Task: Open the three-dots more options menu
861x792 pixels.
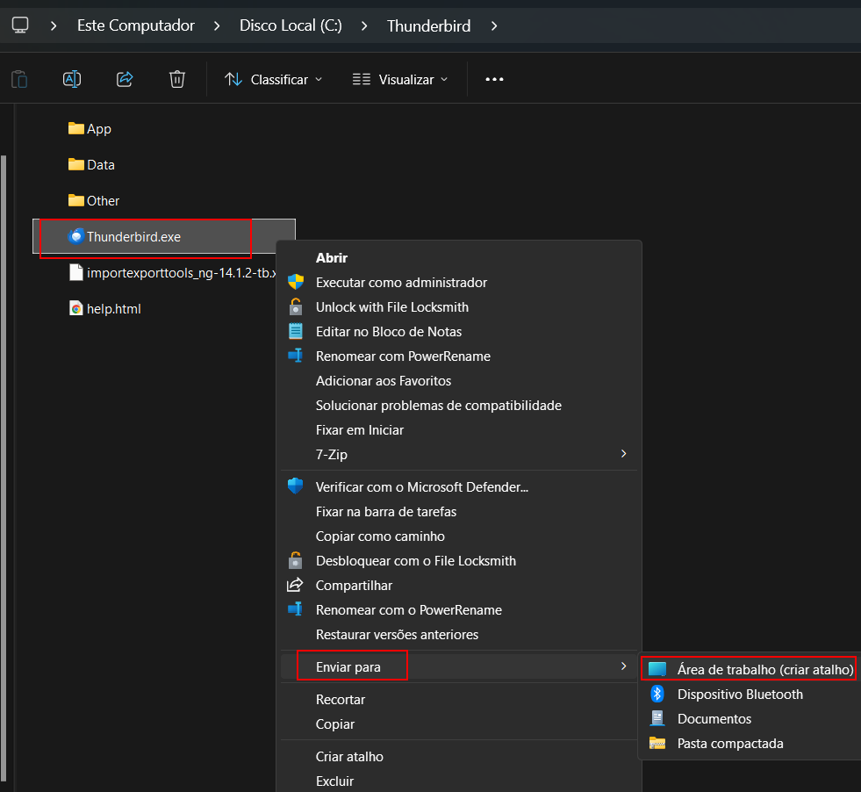Action: click(494, 80)
